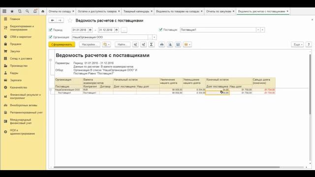Go to the home page icon

click(43, 11)
